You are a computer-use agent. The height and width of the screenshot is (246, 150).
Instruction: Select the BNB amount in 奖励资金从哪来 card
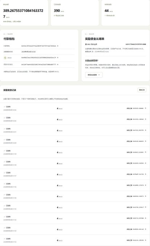(136, 44)
